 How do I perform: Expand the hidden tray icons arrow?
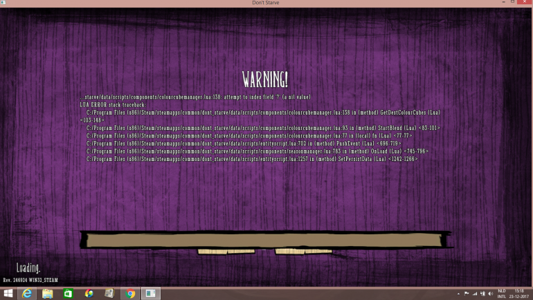coord(458,294)
